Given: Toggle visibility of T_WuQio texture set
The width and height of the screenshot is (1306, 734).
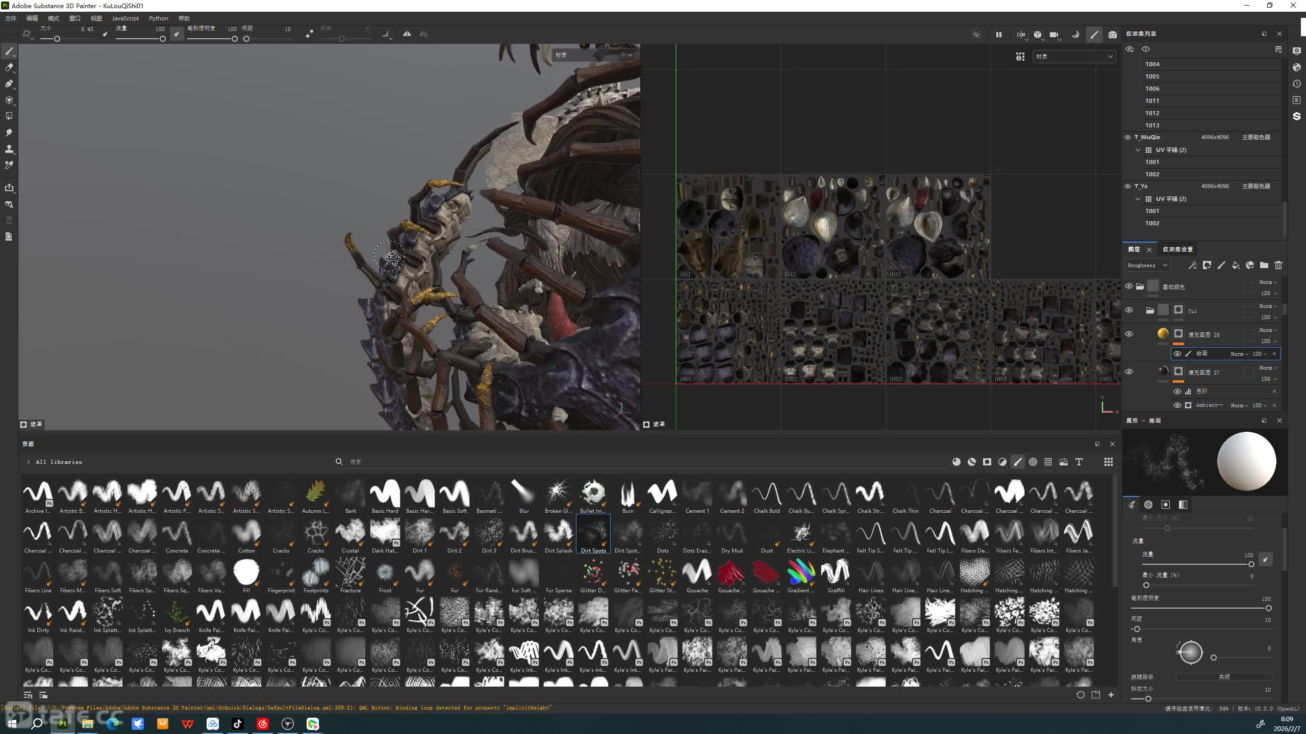Looking at the screenshot, I should point(1128,137).
